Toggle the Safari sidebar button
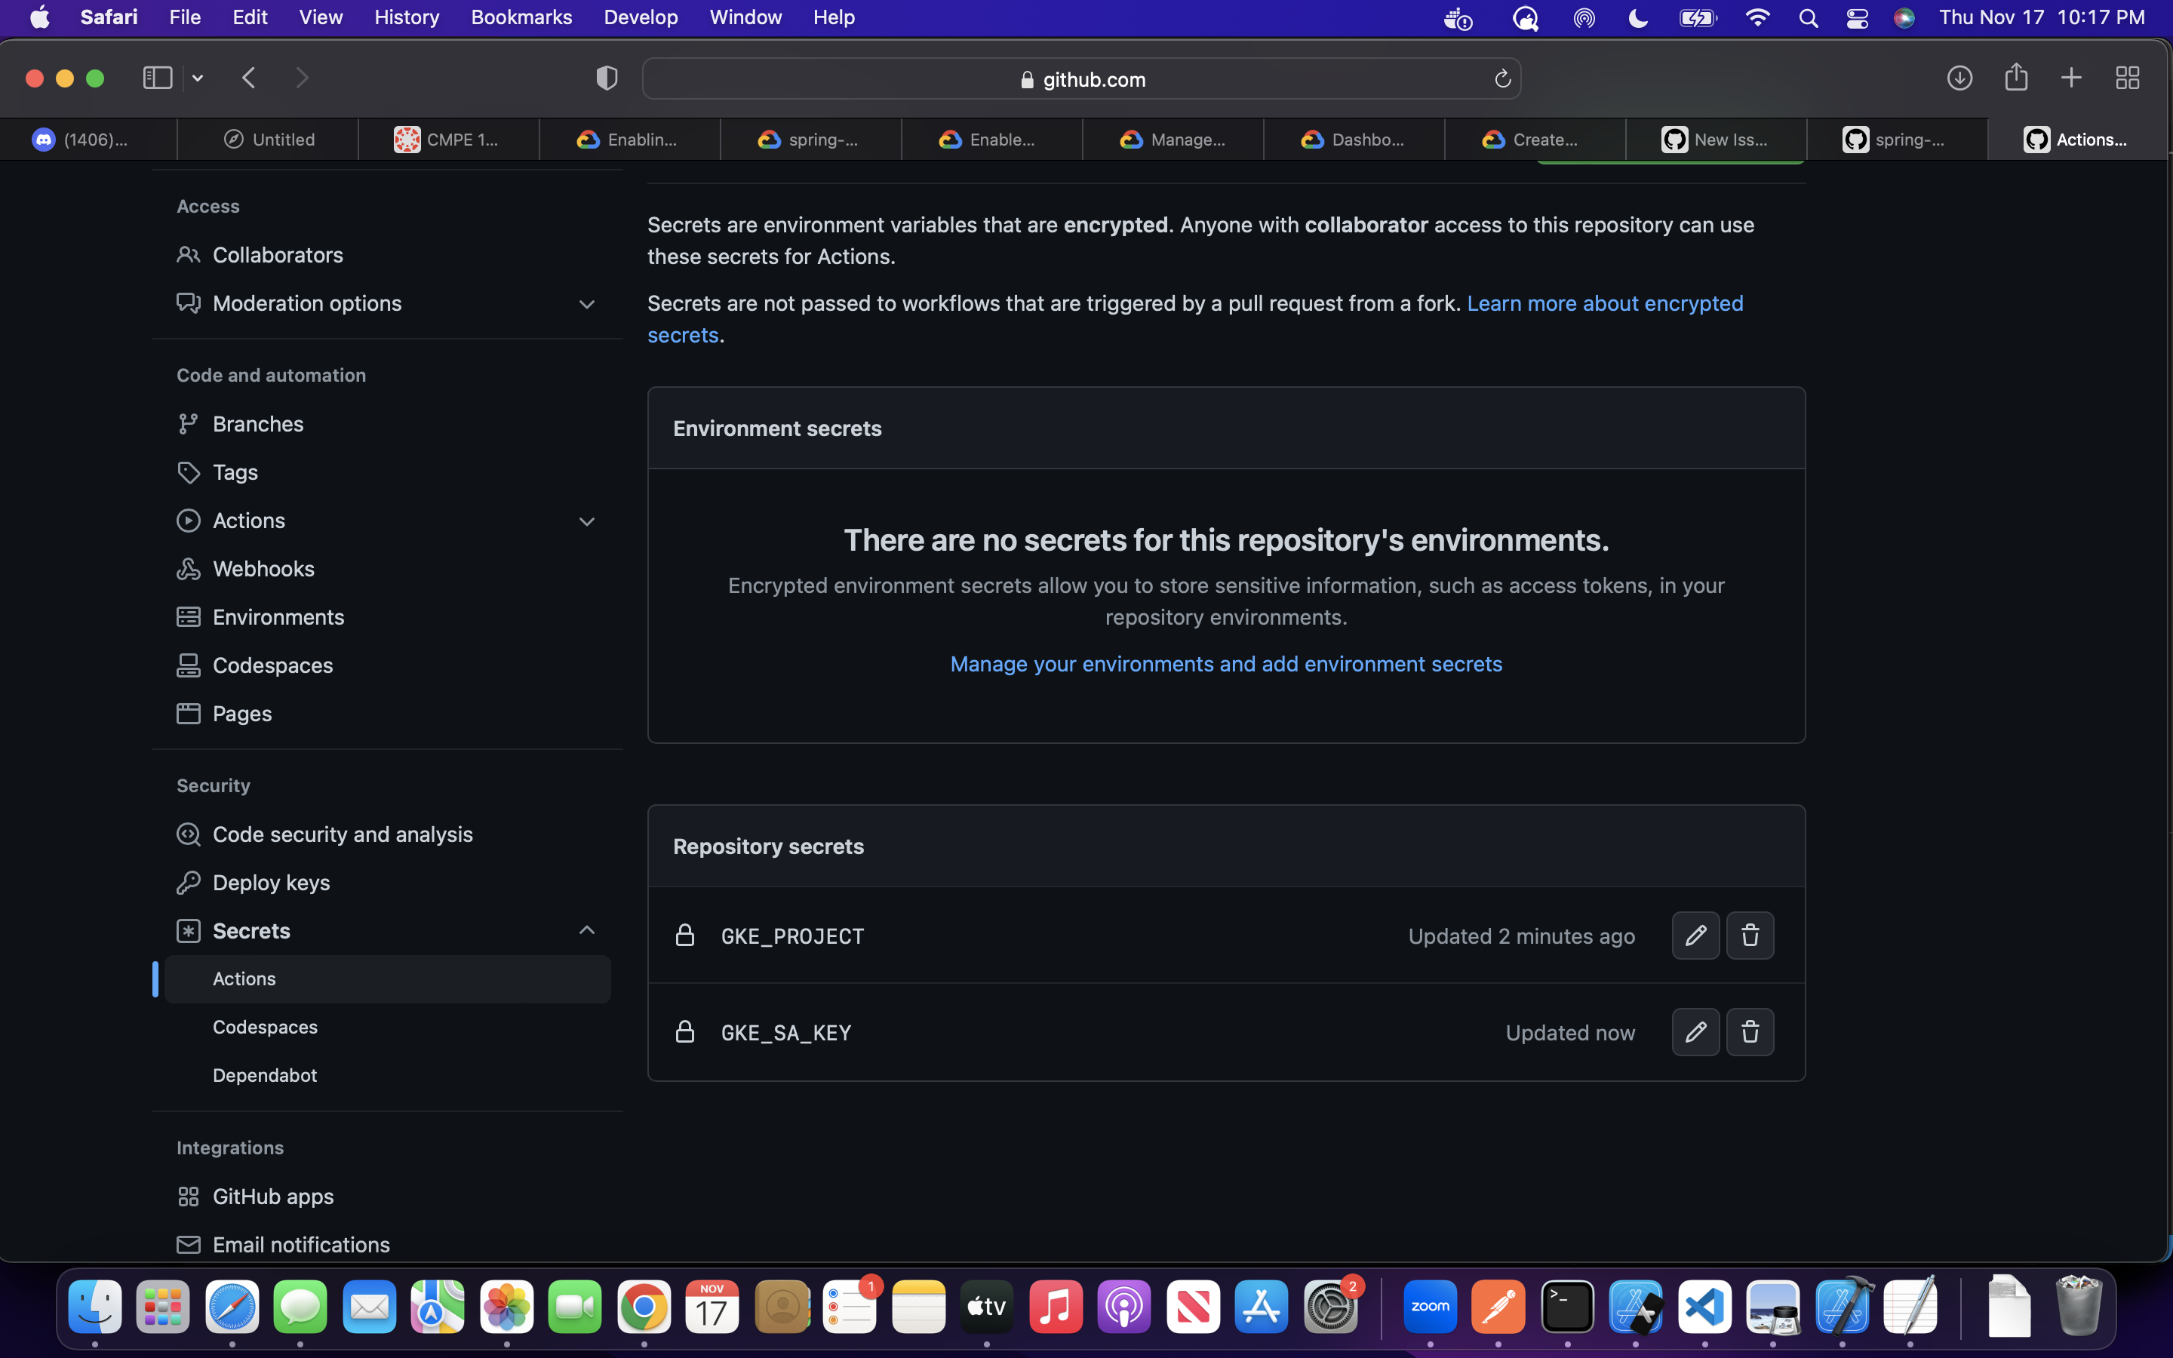2173x1358 pixels. pos(157,78)
